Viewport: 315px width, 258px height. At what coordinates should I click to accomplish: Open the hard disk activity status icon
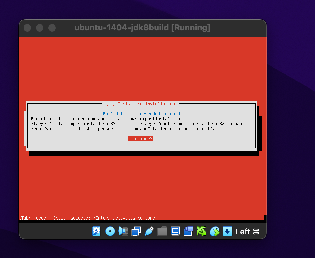pyautogui.click(x=96, y=231)
